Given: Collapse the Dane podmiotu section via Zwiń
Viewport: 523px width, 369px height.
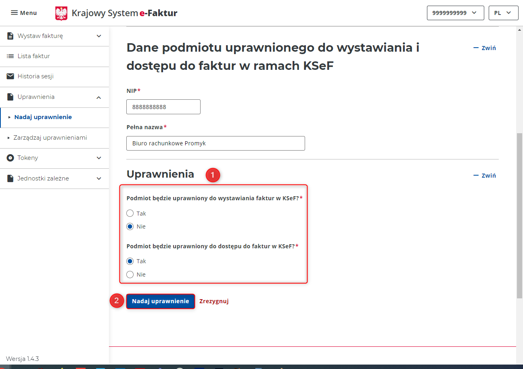Looking at the screenshot, I should [x=484, y=48].
